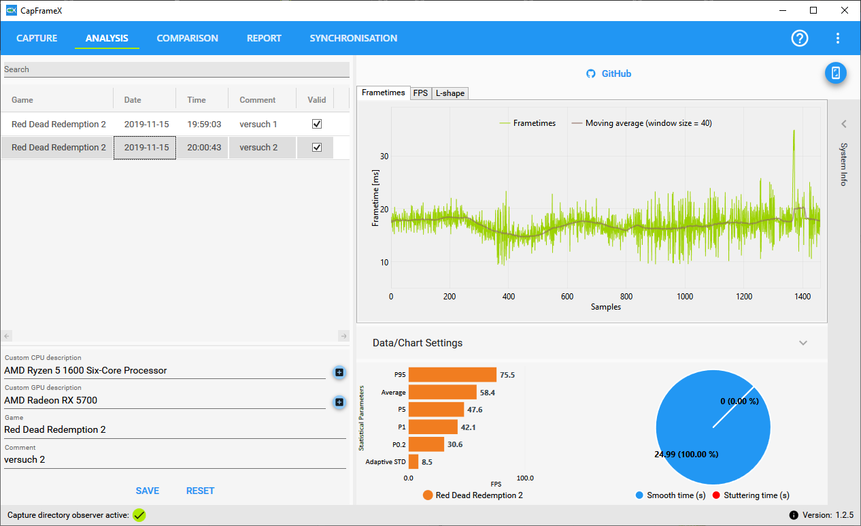Click the Valid column header
The height and width of the screenshot is (526, 861).
tap(316, 100)
